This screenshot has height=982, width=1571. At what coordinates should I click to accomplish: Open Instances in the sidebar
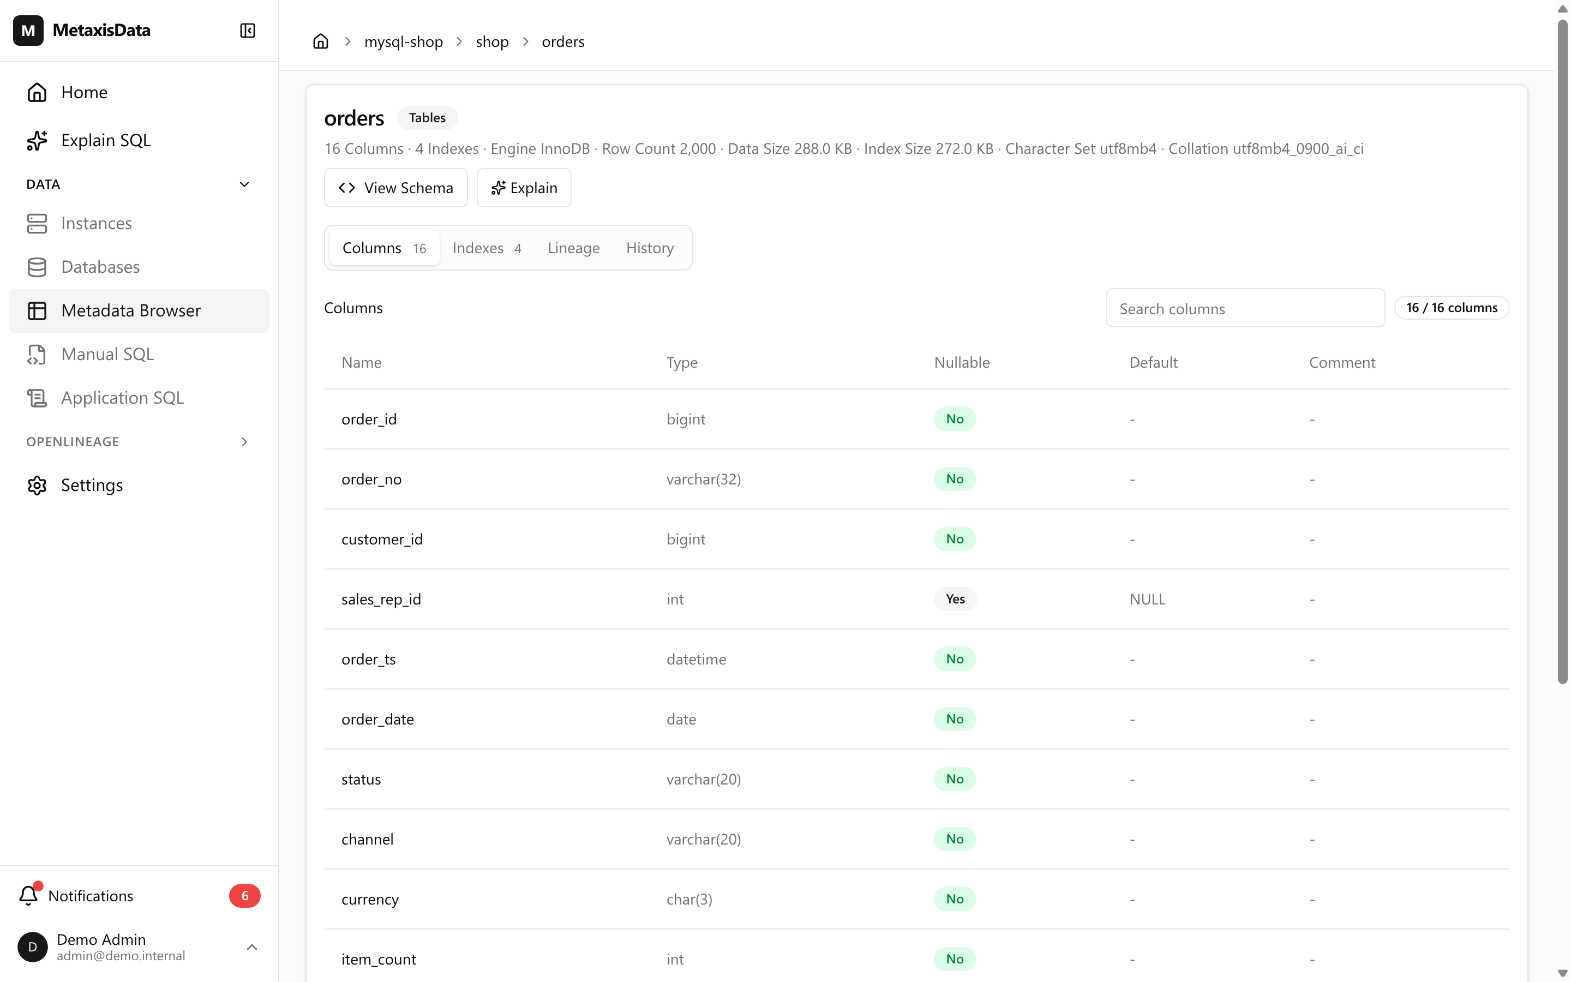coord(139,224)
